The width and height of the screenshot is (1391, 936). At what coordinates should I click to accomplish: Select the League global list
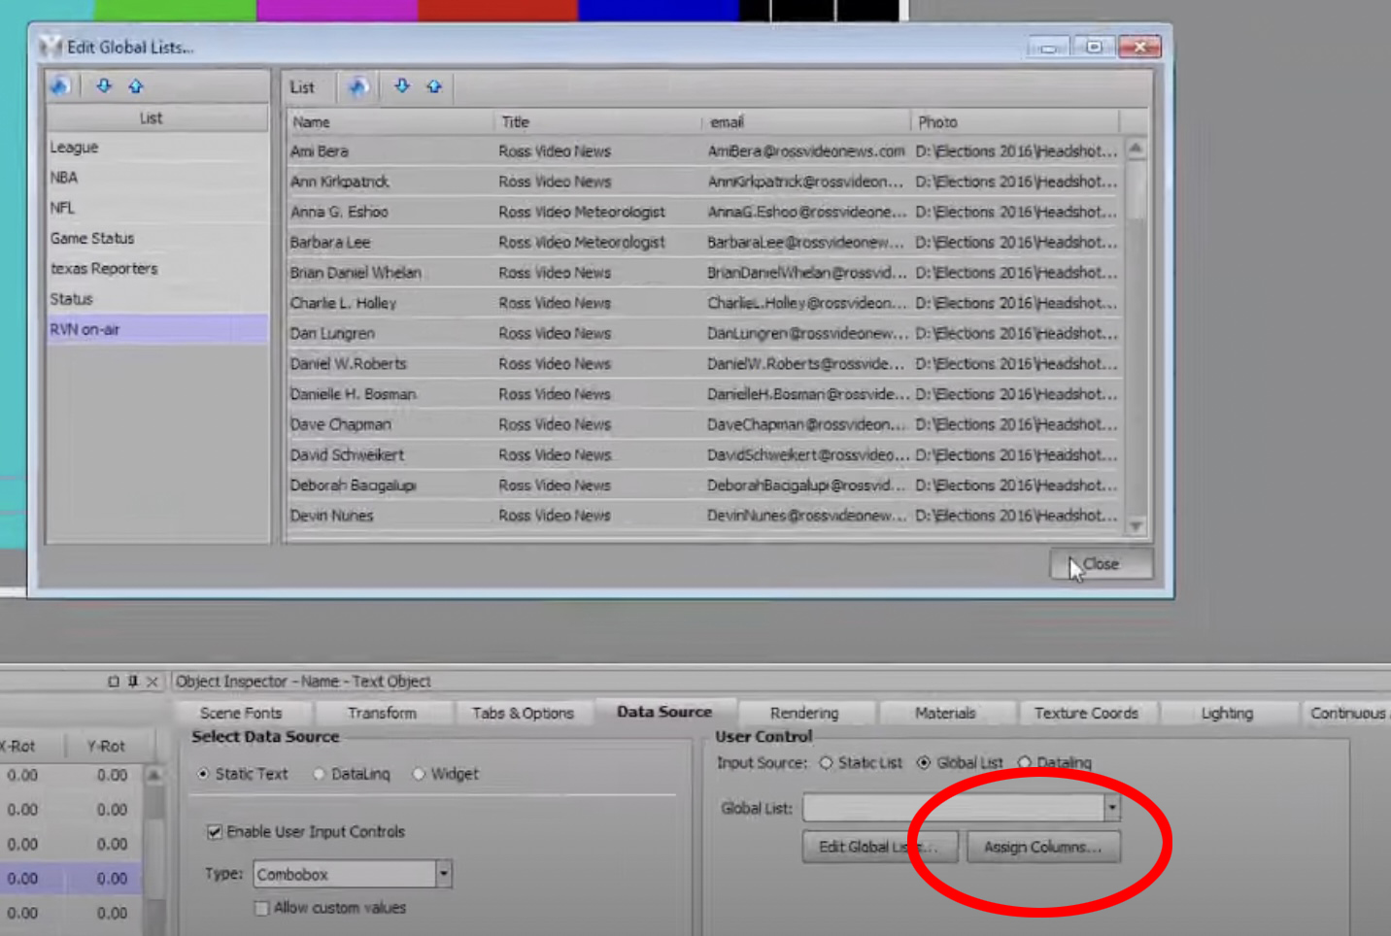click(x=157, y=148)
